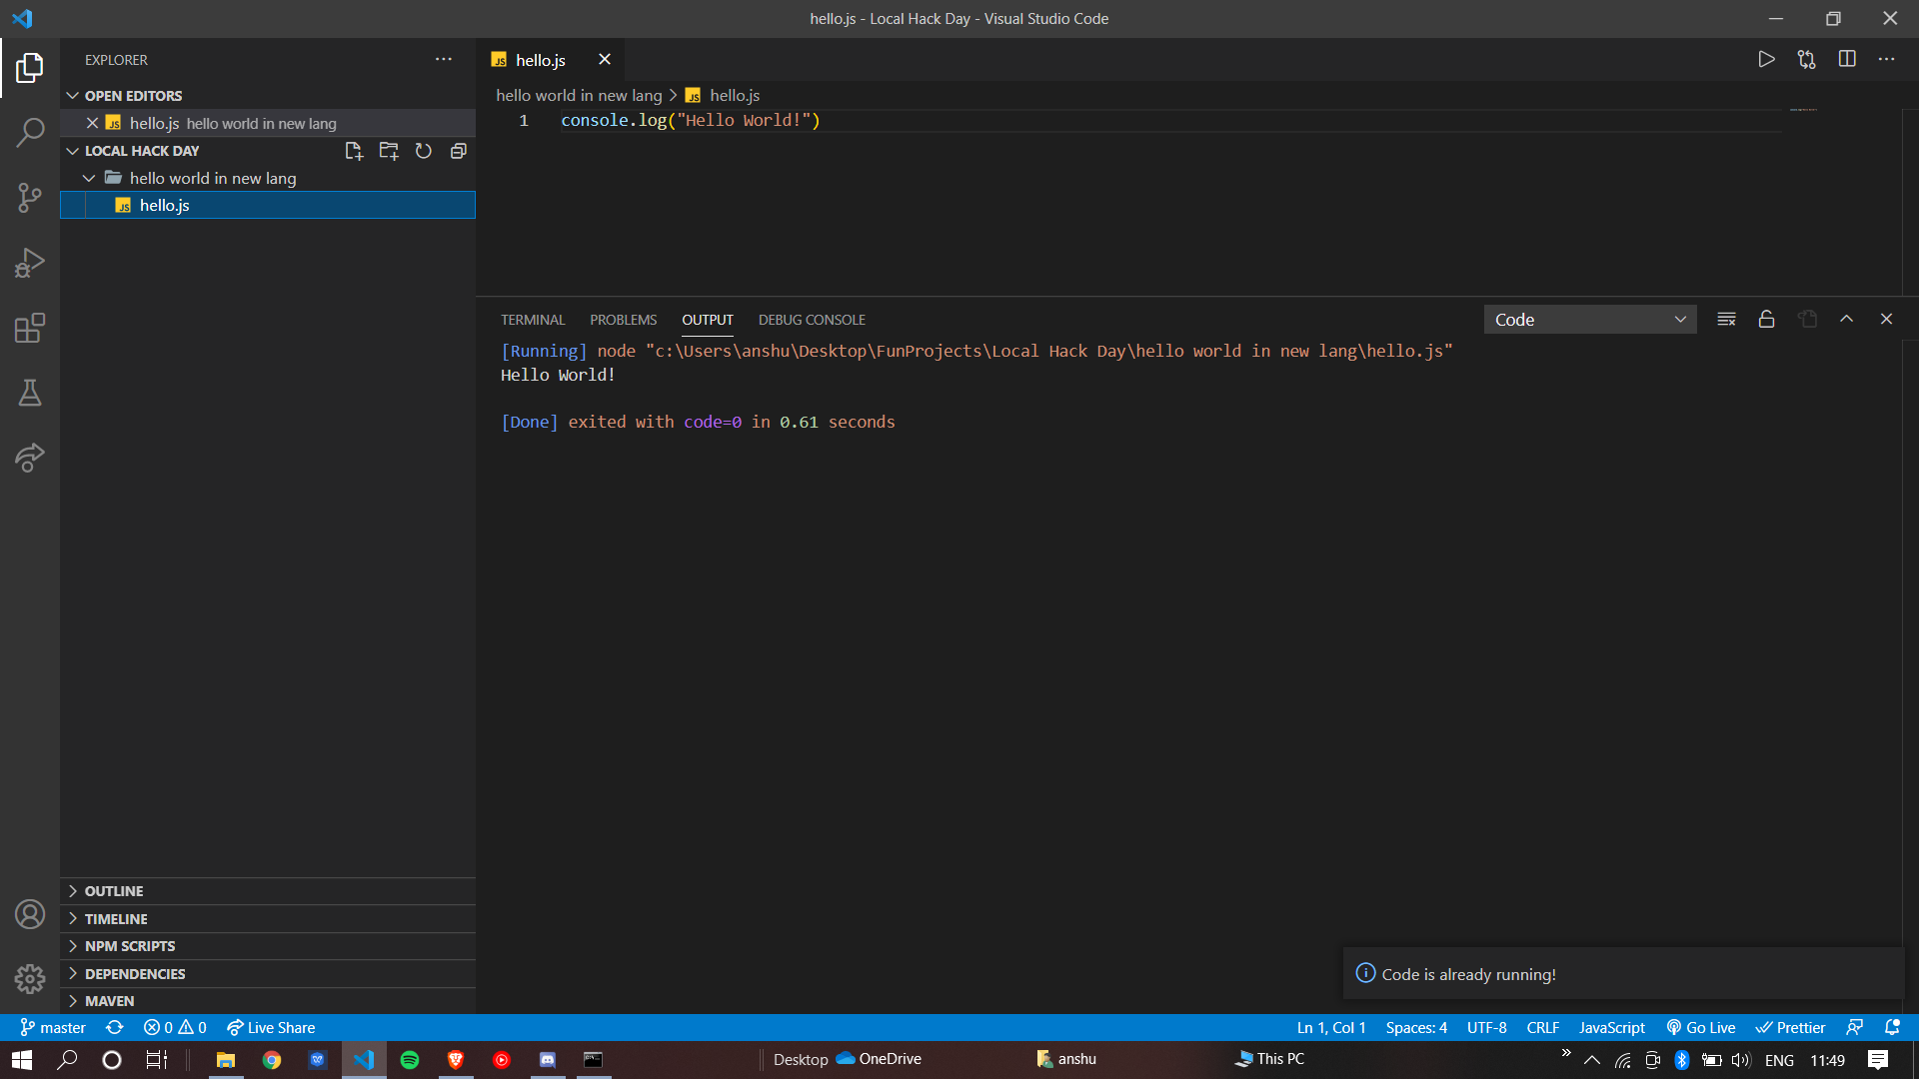Viewport: 1919px width, 1079px height.
Task: Collapse the hello world in new lang folder
Action: coord(89,178)
